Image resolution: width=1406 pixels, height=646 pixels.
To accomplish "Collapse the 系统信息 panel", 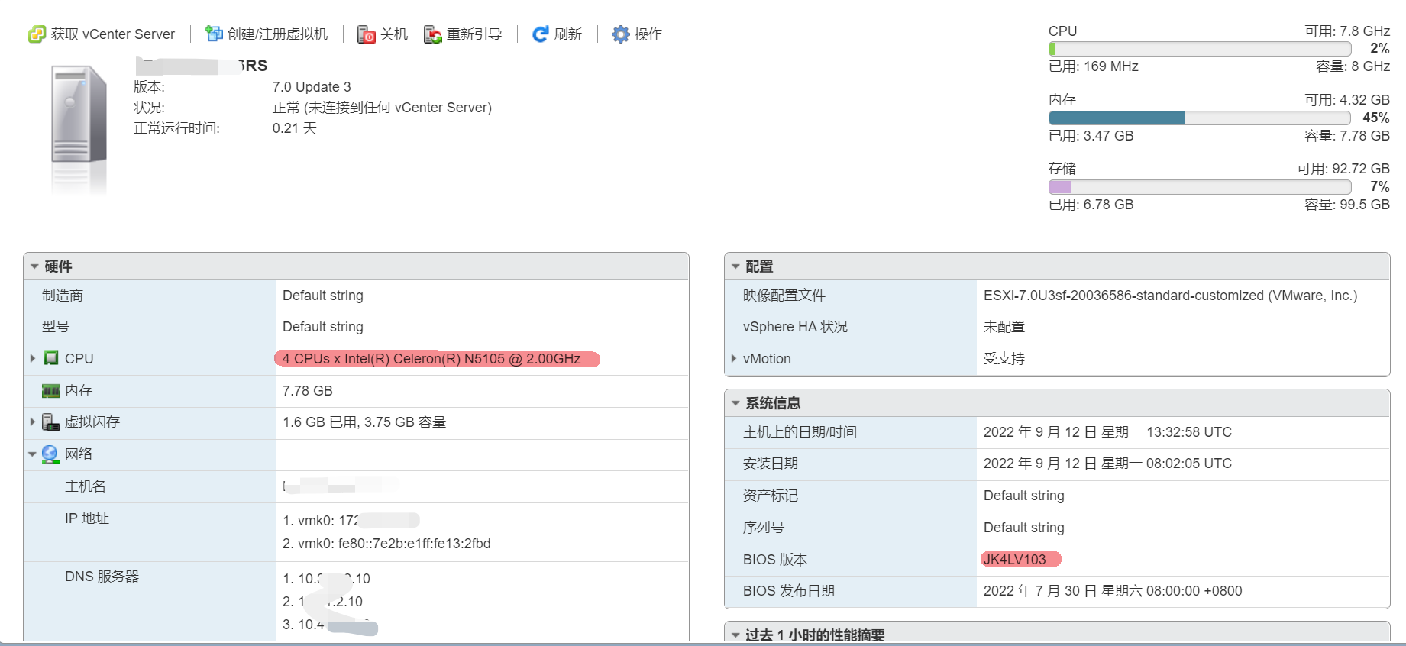I will click(735, 403).
